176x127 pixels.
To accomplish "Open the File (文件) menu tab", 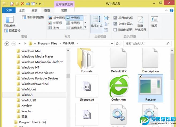I will coord(9,10).
